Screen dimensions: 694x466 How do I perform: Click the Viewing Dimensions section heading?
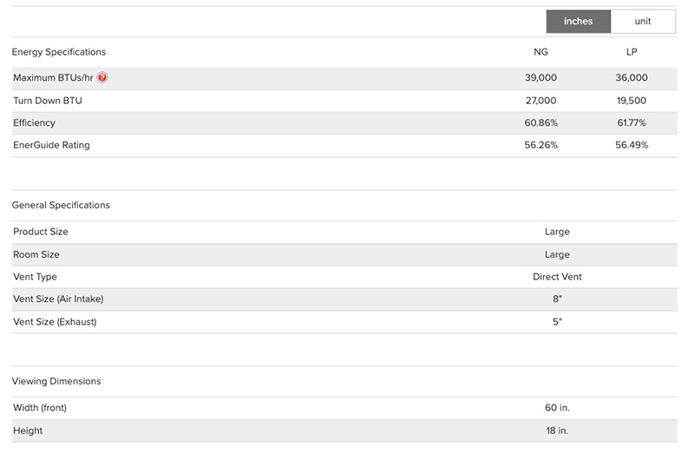click(56, 381)
